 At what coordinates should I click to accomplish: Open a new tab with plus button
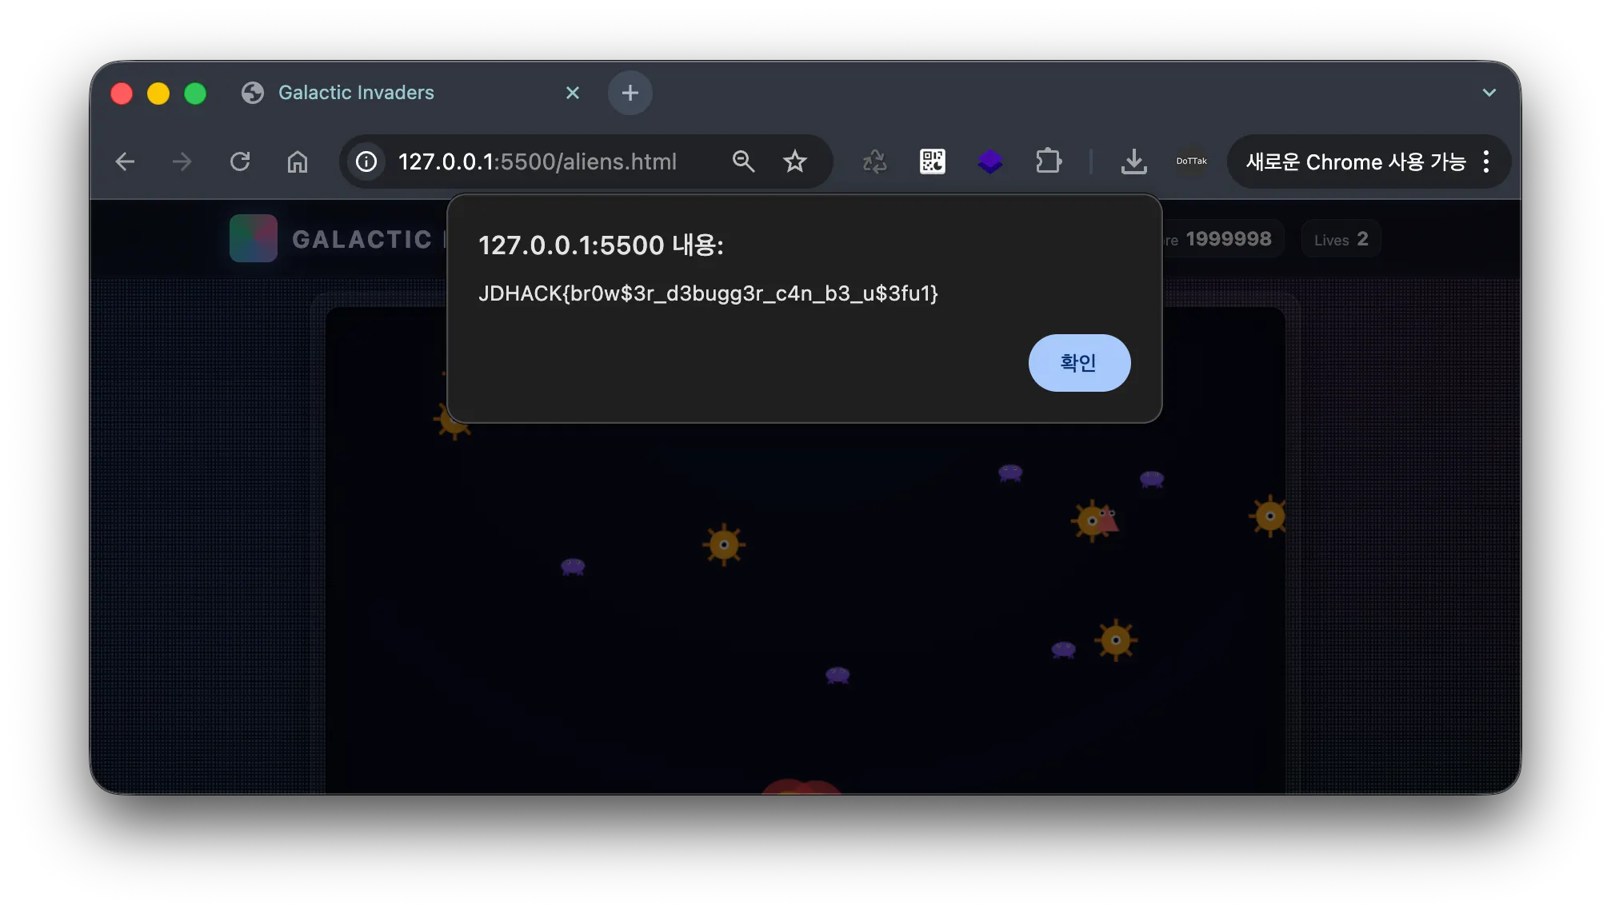pos(630,93)
